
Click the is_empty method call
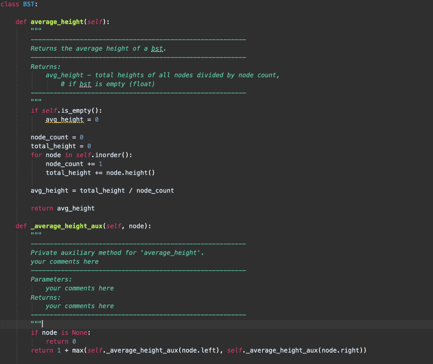tap(74, 110)
